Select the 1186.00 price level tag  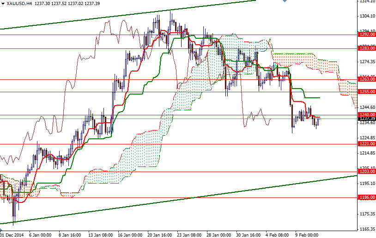[366, 197]
